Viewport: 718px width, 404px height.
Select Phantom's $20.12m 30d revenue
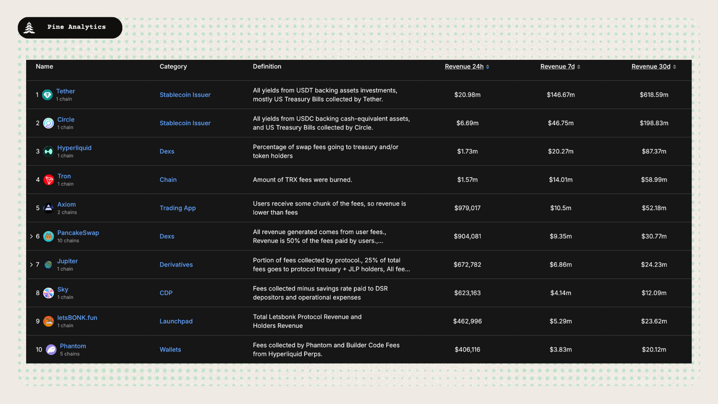tap(654, 350)
